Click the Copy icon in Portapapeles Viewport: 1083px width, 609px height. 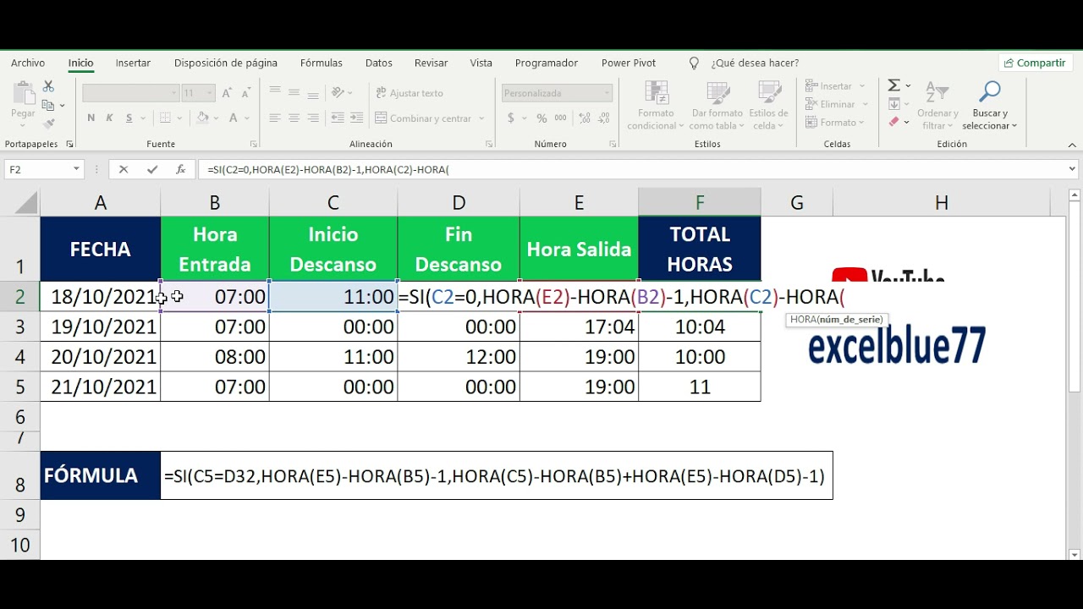pyautogui.click(x=48, y=105)
